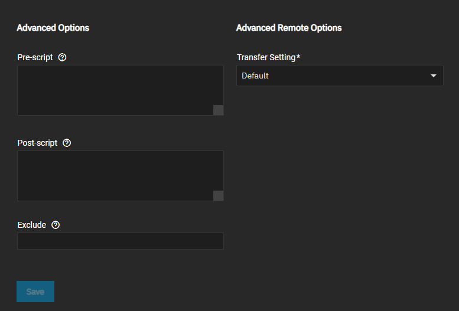Click the Advanced Remote Options heading
This screenshot has height=311, width=459.
tap(289, 28)
